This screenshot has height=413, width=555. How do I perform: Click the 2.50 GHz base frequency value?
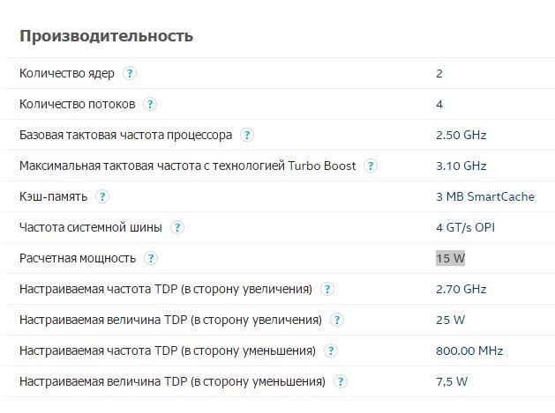tap(461, 135)
